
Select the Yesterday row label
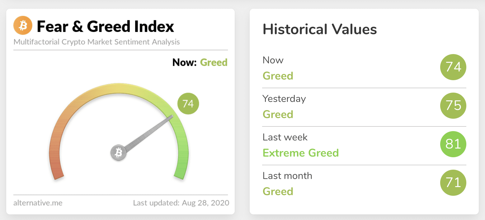tap(284, 99)
